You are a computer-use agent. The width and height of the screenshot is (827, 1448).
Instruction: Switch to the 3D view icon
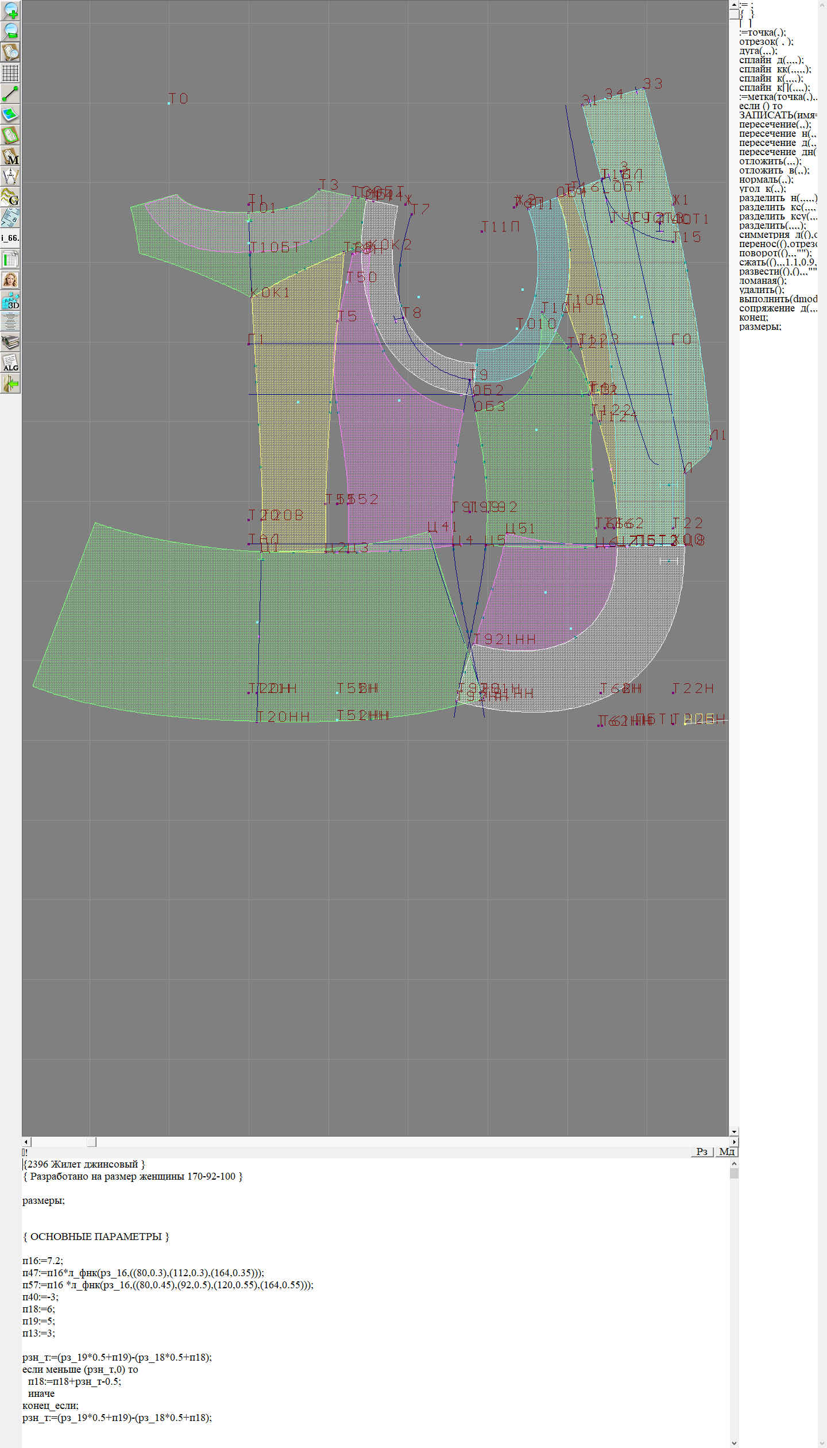click(10, 301)
